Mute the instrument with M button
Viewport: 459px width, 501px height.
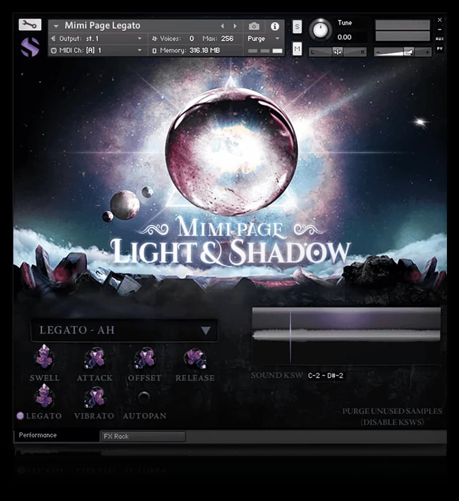[x=297, y=48]
